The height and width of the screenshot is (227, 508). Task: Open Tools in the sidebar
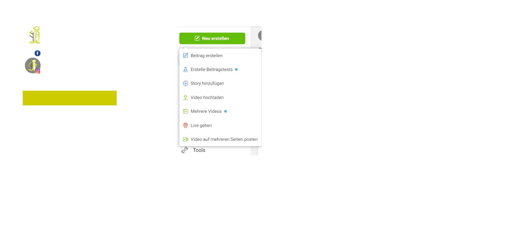click(199, 150)
